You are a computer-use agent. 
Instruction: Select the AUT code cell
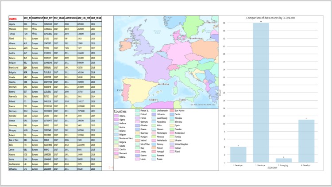(27, 53)
